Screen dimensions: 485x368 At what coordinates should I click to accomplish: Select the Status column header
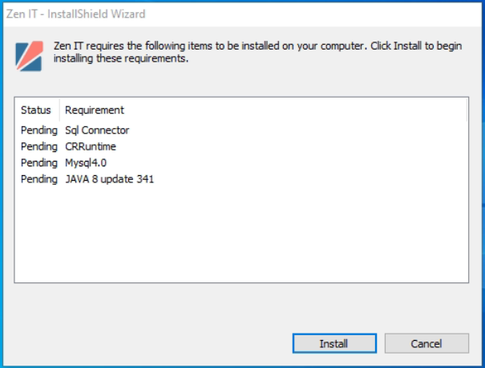tap(37, 110)
